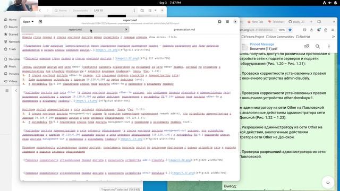This screenshot has width=340, height=191.
Task: Close the report.md tab with its x
Action: [126, 29]
